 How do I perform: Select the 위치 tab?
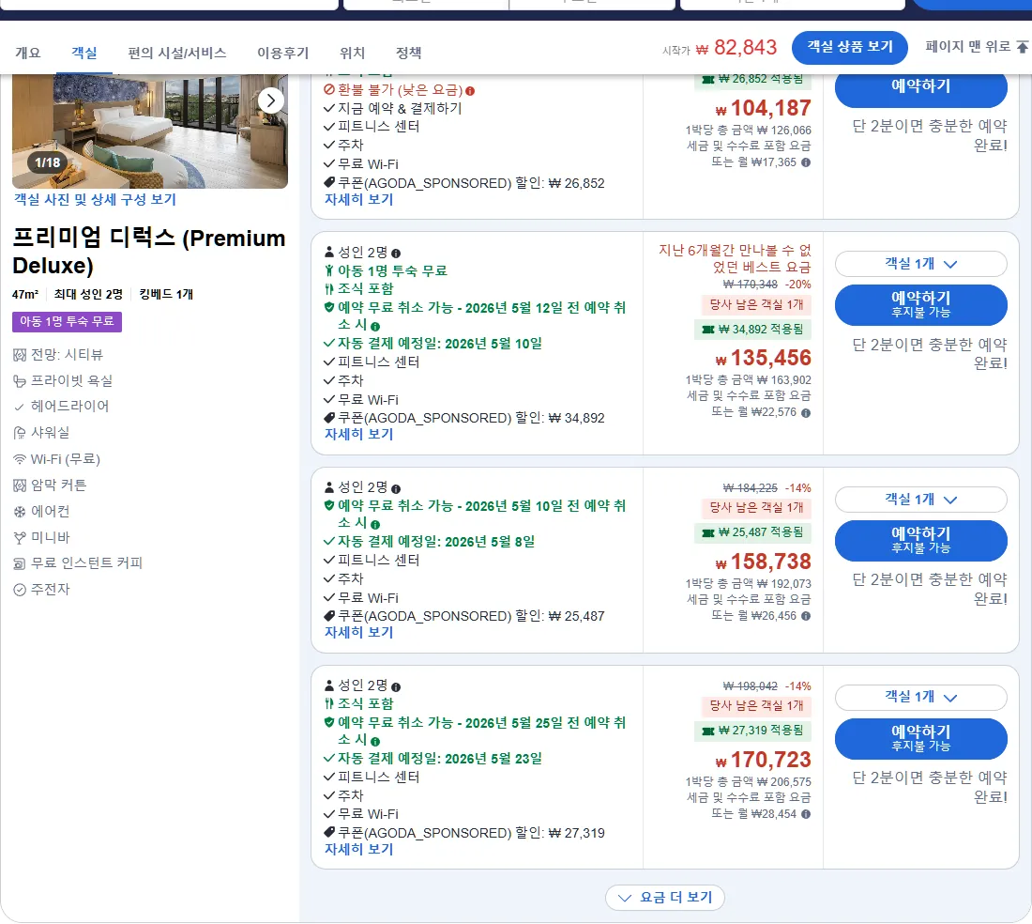tap(352, 53)
